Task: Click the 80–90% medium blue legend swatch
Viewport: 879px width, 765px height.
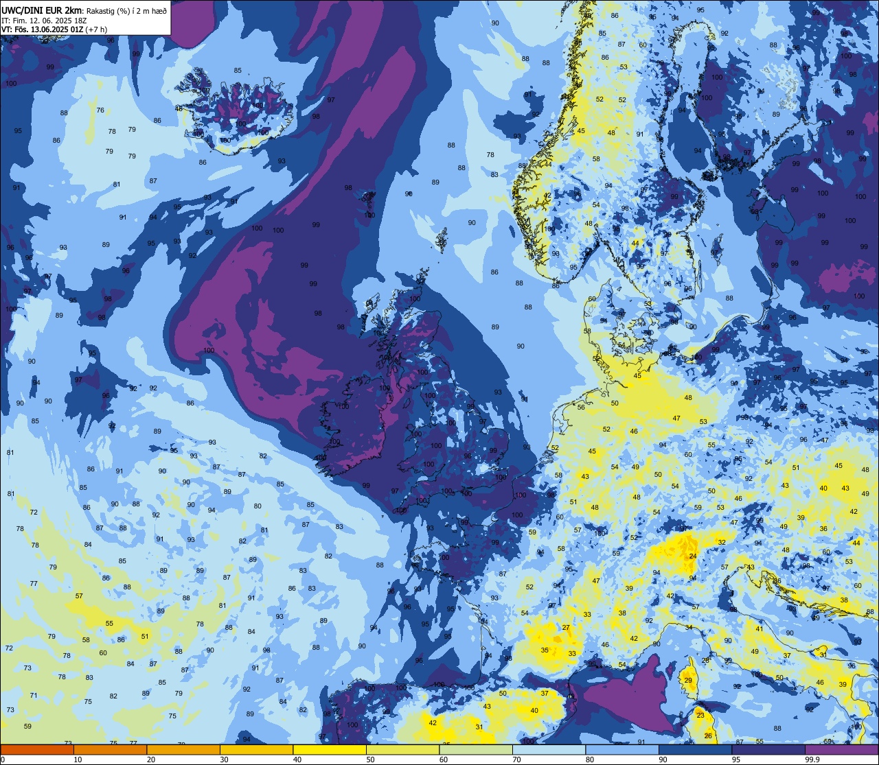Action: [622, 749]
